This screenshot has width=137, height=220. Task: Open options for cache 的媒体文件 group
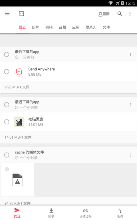click(x=130, y=155)
